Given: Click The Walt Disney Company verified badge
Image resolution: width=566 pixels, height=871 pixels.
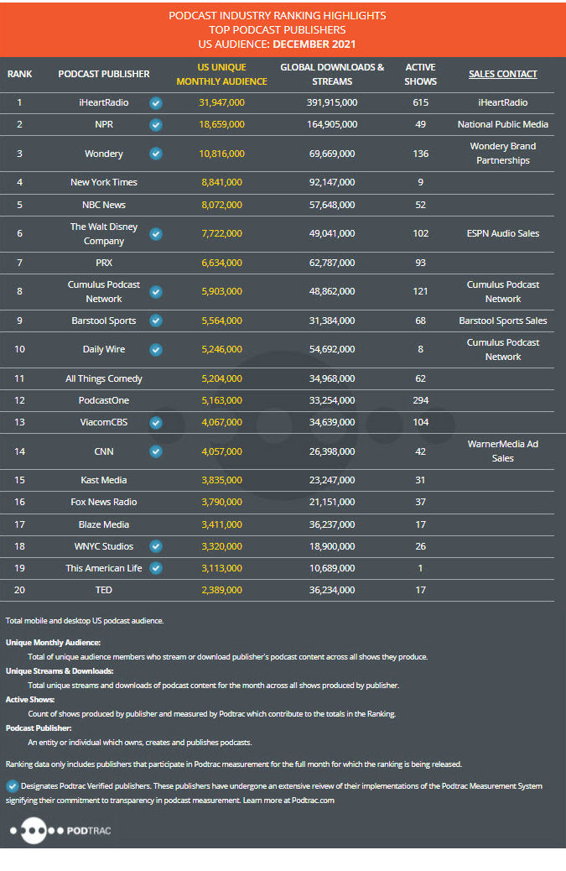Looking at the screenshot, I should coord(156,234).
